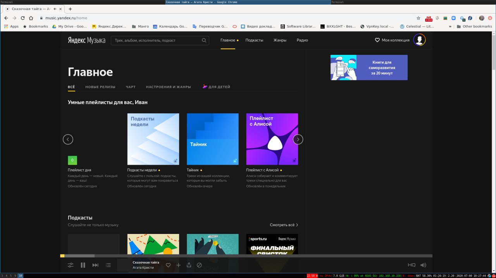
Task: Like the track with heart icon in player
Action: (168, 265)
